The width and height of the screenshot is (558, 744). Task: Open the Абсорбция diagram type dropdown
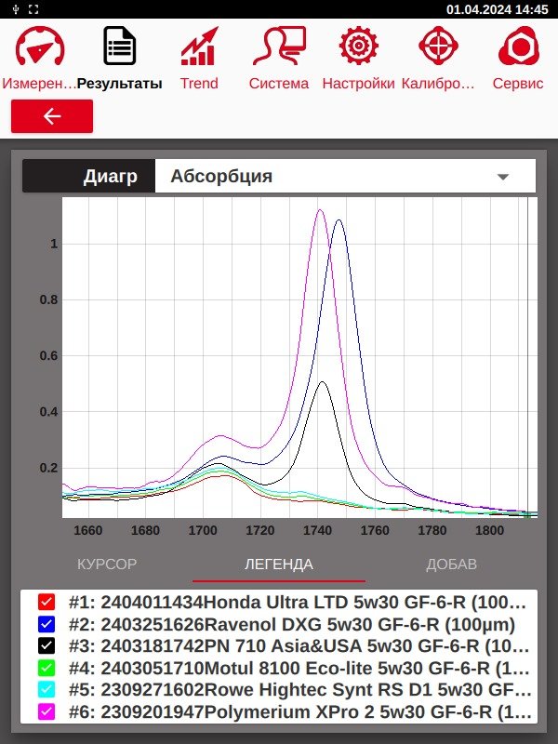pos(345,176)
